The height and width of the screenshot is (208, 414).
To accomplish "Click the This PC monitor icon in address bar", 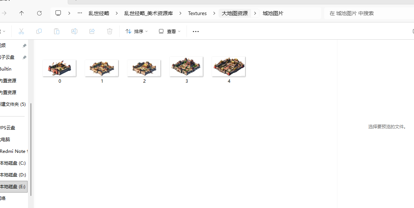I will pos(59,13).
